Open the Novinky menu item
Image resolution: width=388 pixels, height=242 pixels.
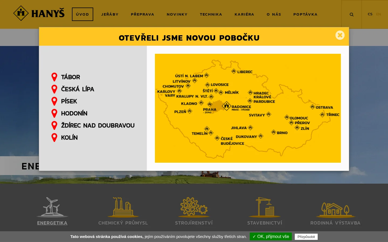[177, 14]
